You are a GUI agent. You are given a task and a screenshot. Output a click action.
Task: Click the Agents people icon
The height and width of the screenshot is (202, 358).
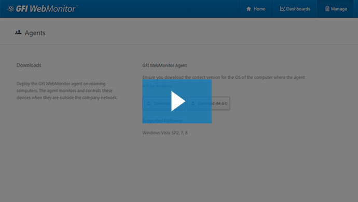coord(18,32)
